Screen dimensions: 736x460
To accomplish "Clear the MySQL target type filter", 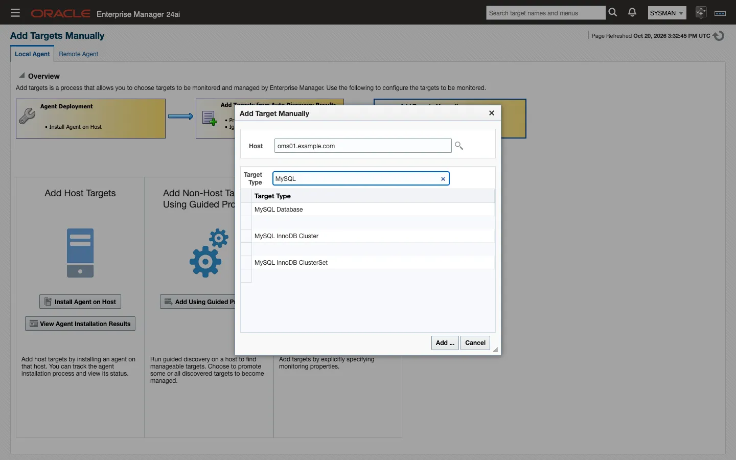I will (x=443, y=179).
